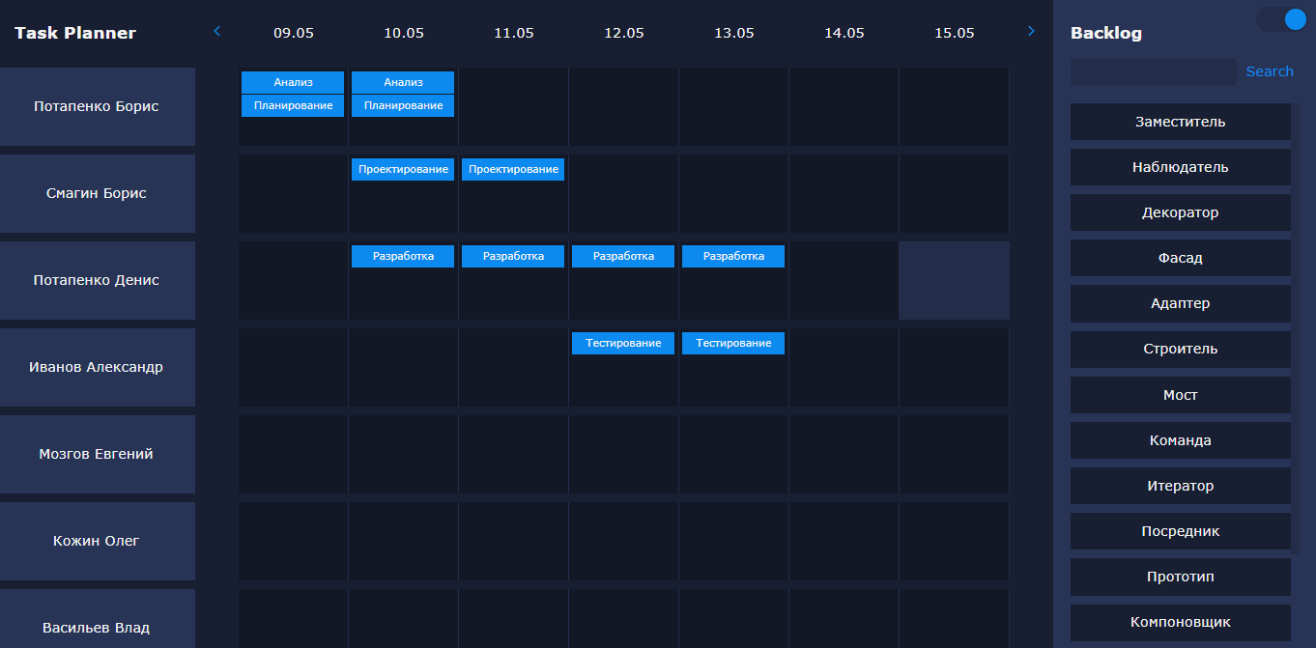
Task: Select user row Потапенко Борис
Action: (x=97, y=106)
